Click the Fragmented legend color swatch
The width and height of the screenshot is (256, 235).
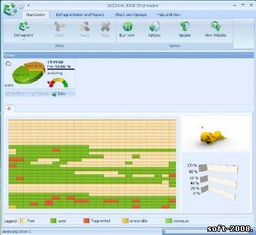[86, 221]
